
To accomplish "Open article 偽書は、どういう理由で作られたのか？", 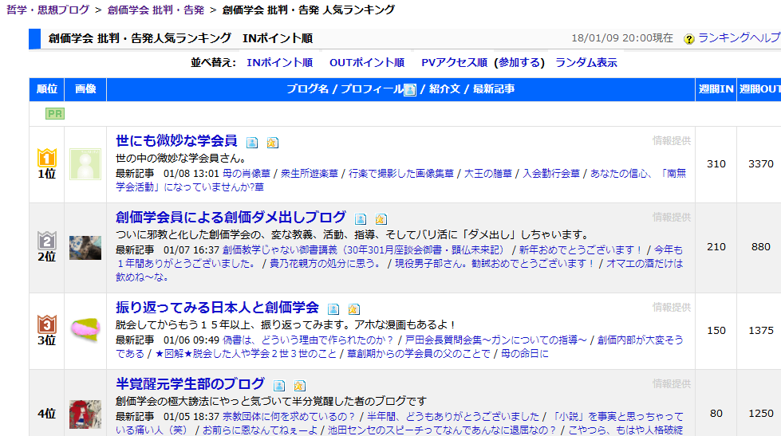I will point(308,340).
